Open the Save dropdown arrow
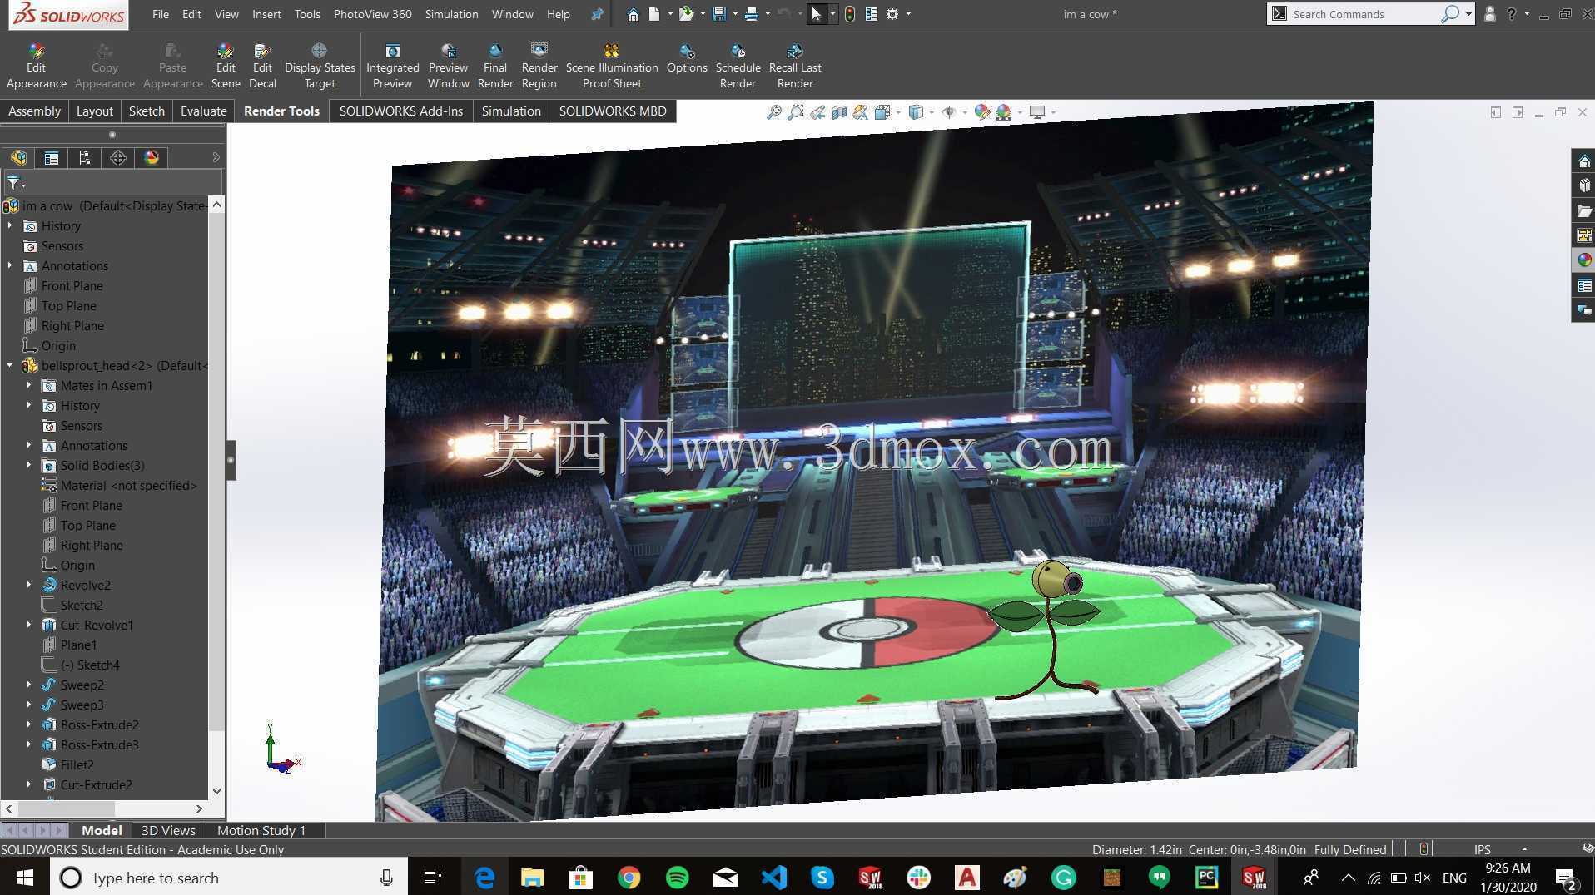This screenshot has width=1595, height=895. pyautogui.click(x=735, y=14)
